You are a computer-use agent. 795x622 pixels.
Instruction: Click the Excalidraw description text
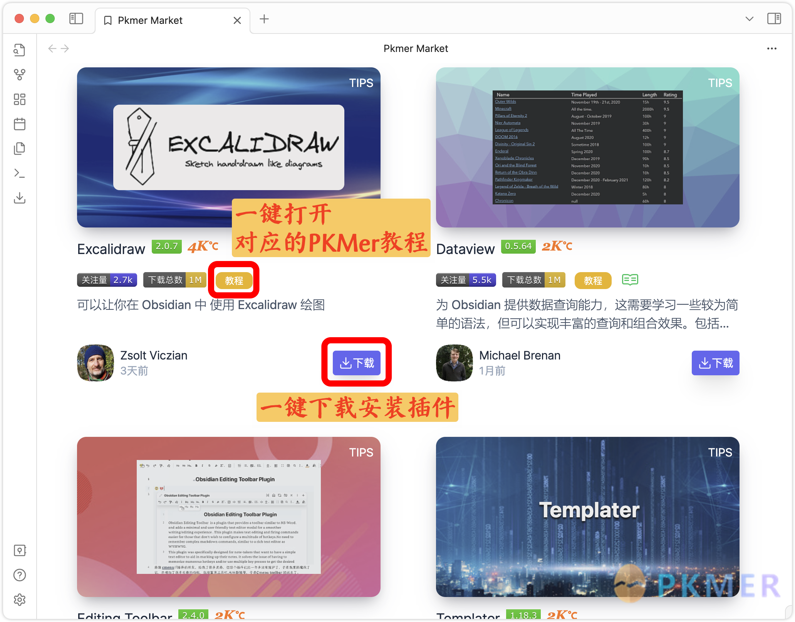[201, 305]
